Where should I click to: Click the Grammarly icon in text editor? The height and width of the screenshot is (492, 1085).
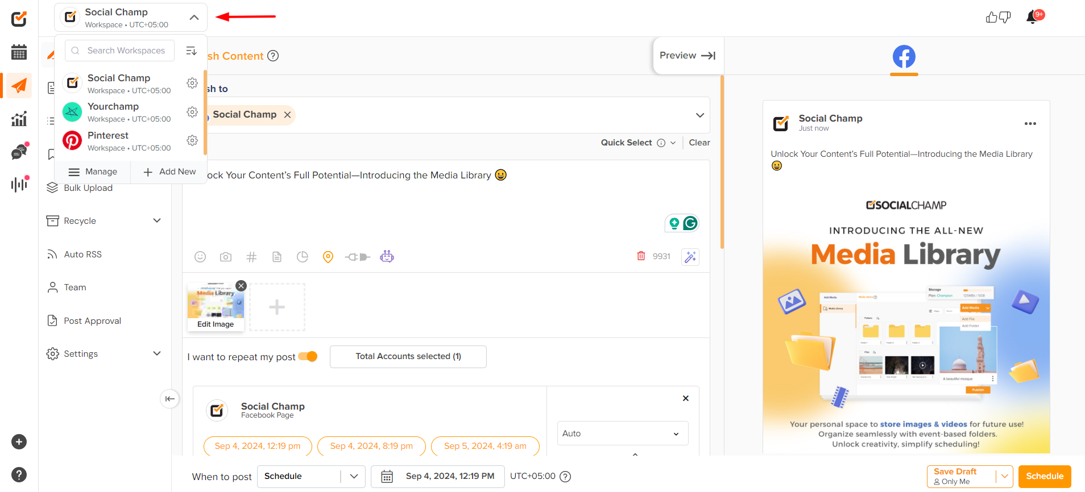coord(690,223)
